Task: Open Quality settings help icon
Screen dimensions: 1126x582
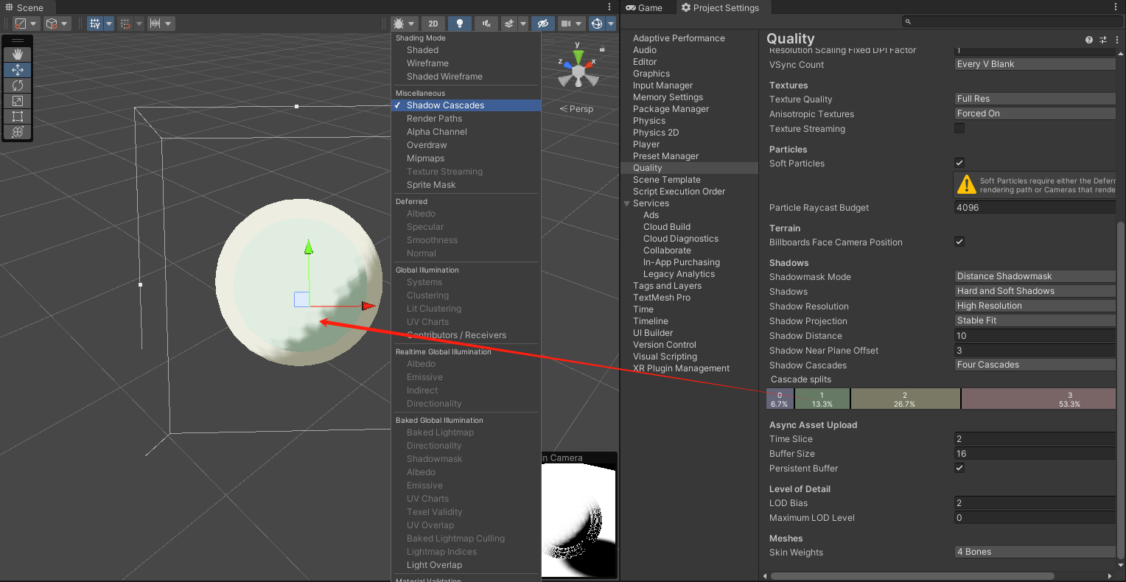Action: click(x=1089, y=40)
